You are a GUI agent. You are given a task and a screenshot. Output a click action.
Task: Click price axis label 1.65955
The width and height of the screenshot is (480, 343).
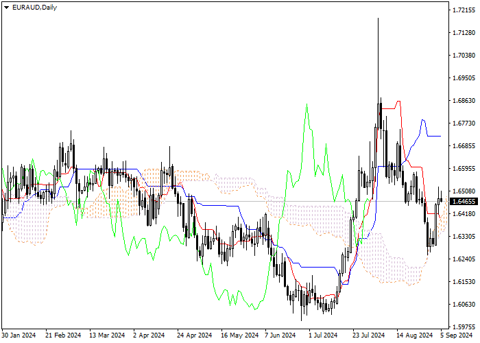coord(464,169)
